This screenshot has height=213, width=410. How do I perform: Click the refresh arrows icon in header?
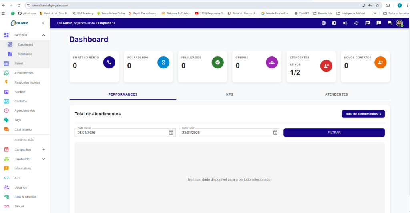[356, 23]
